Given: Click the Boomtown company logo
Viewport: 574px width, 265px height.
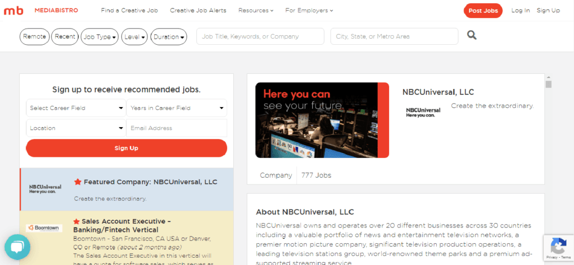Looking at the screenshot, I should (x=44, y=228).
